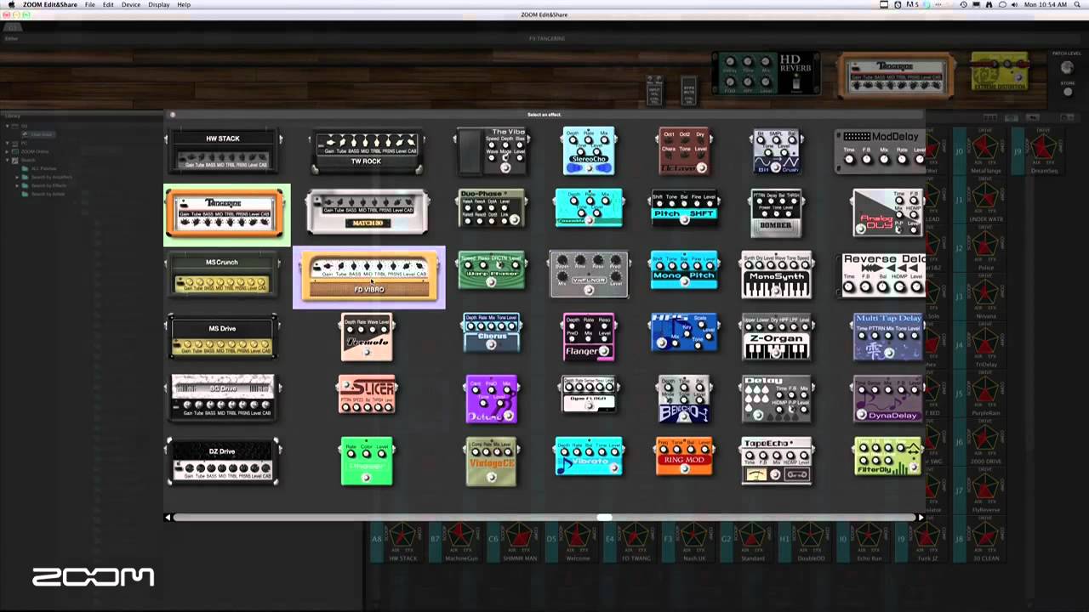1089x612 pixels.
Task: Select the DZ Drive amplifier
Action: 223,461
